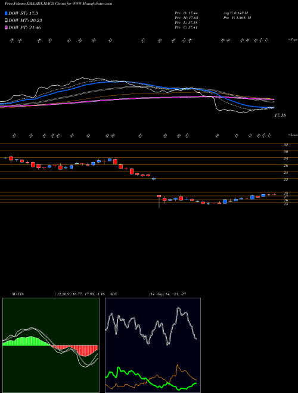The image size is (298, 393).
Task: Click the 15 price axis label
Action: point(285,204)
